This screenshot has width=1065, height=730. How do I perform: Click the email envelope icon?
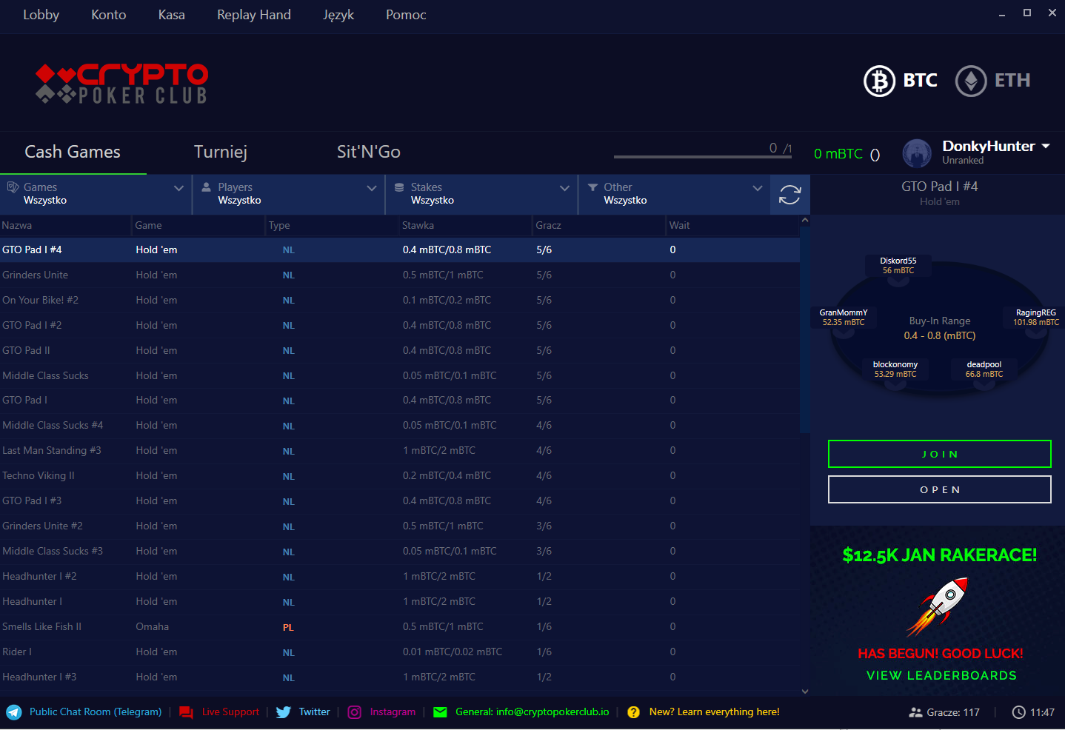[440, 712]
